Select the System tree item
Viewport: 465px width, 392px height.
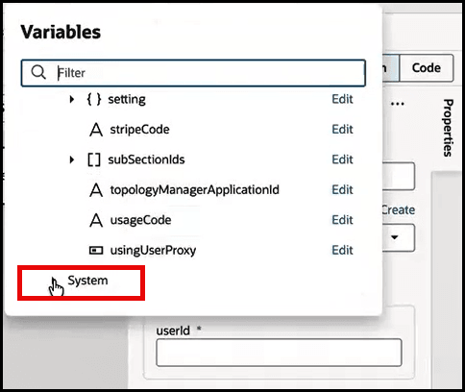(87, 281)
